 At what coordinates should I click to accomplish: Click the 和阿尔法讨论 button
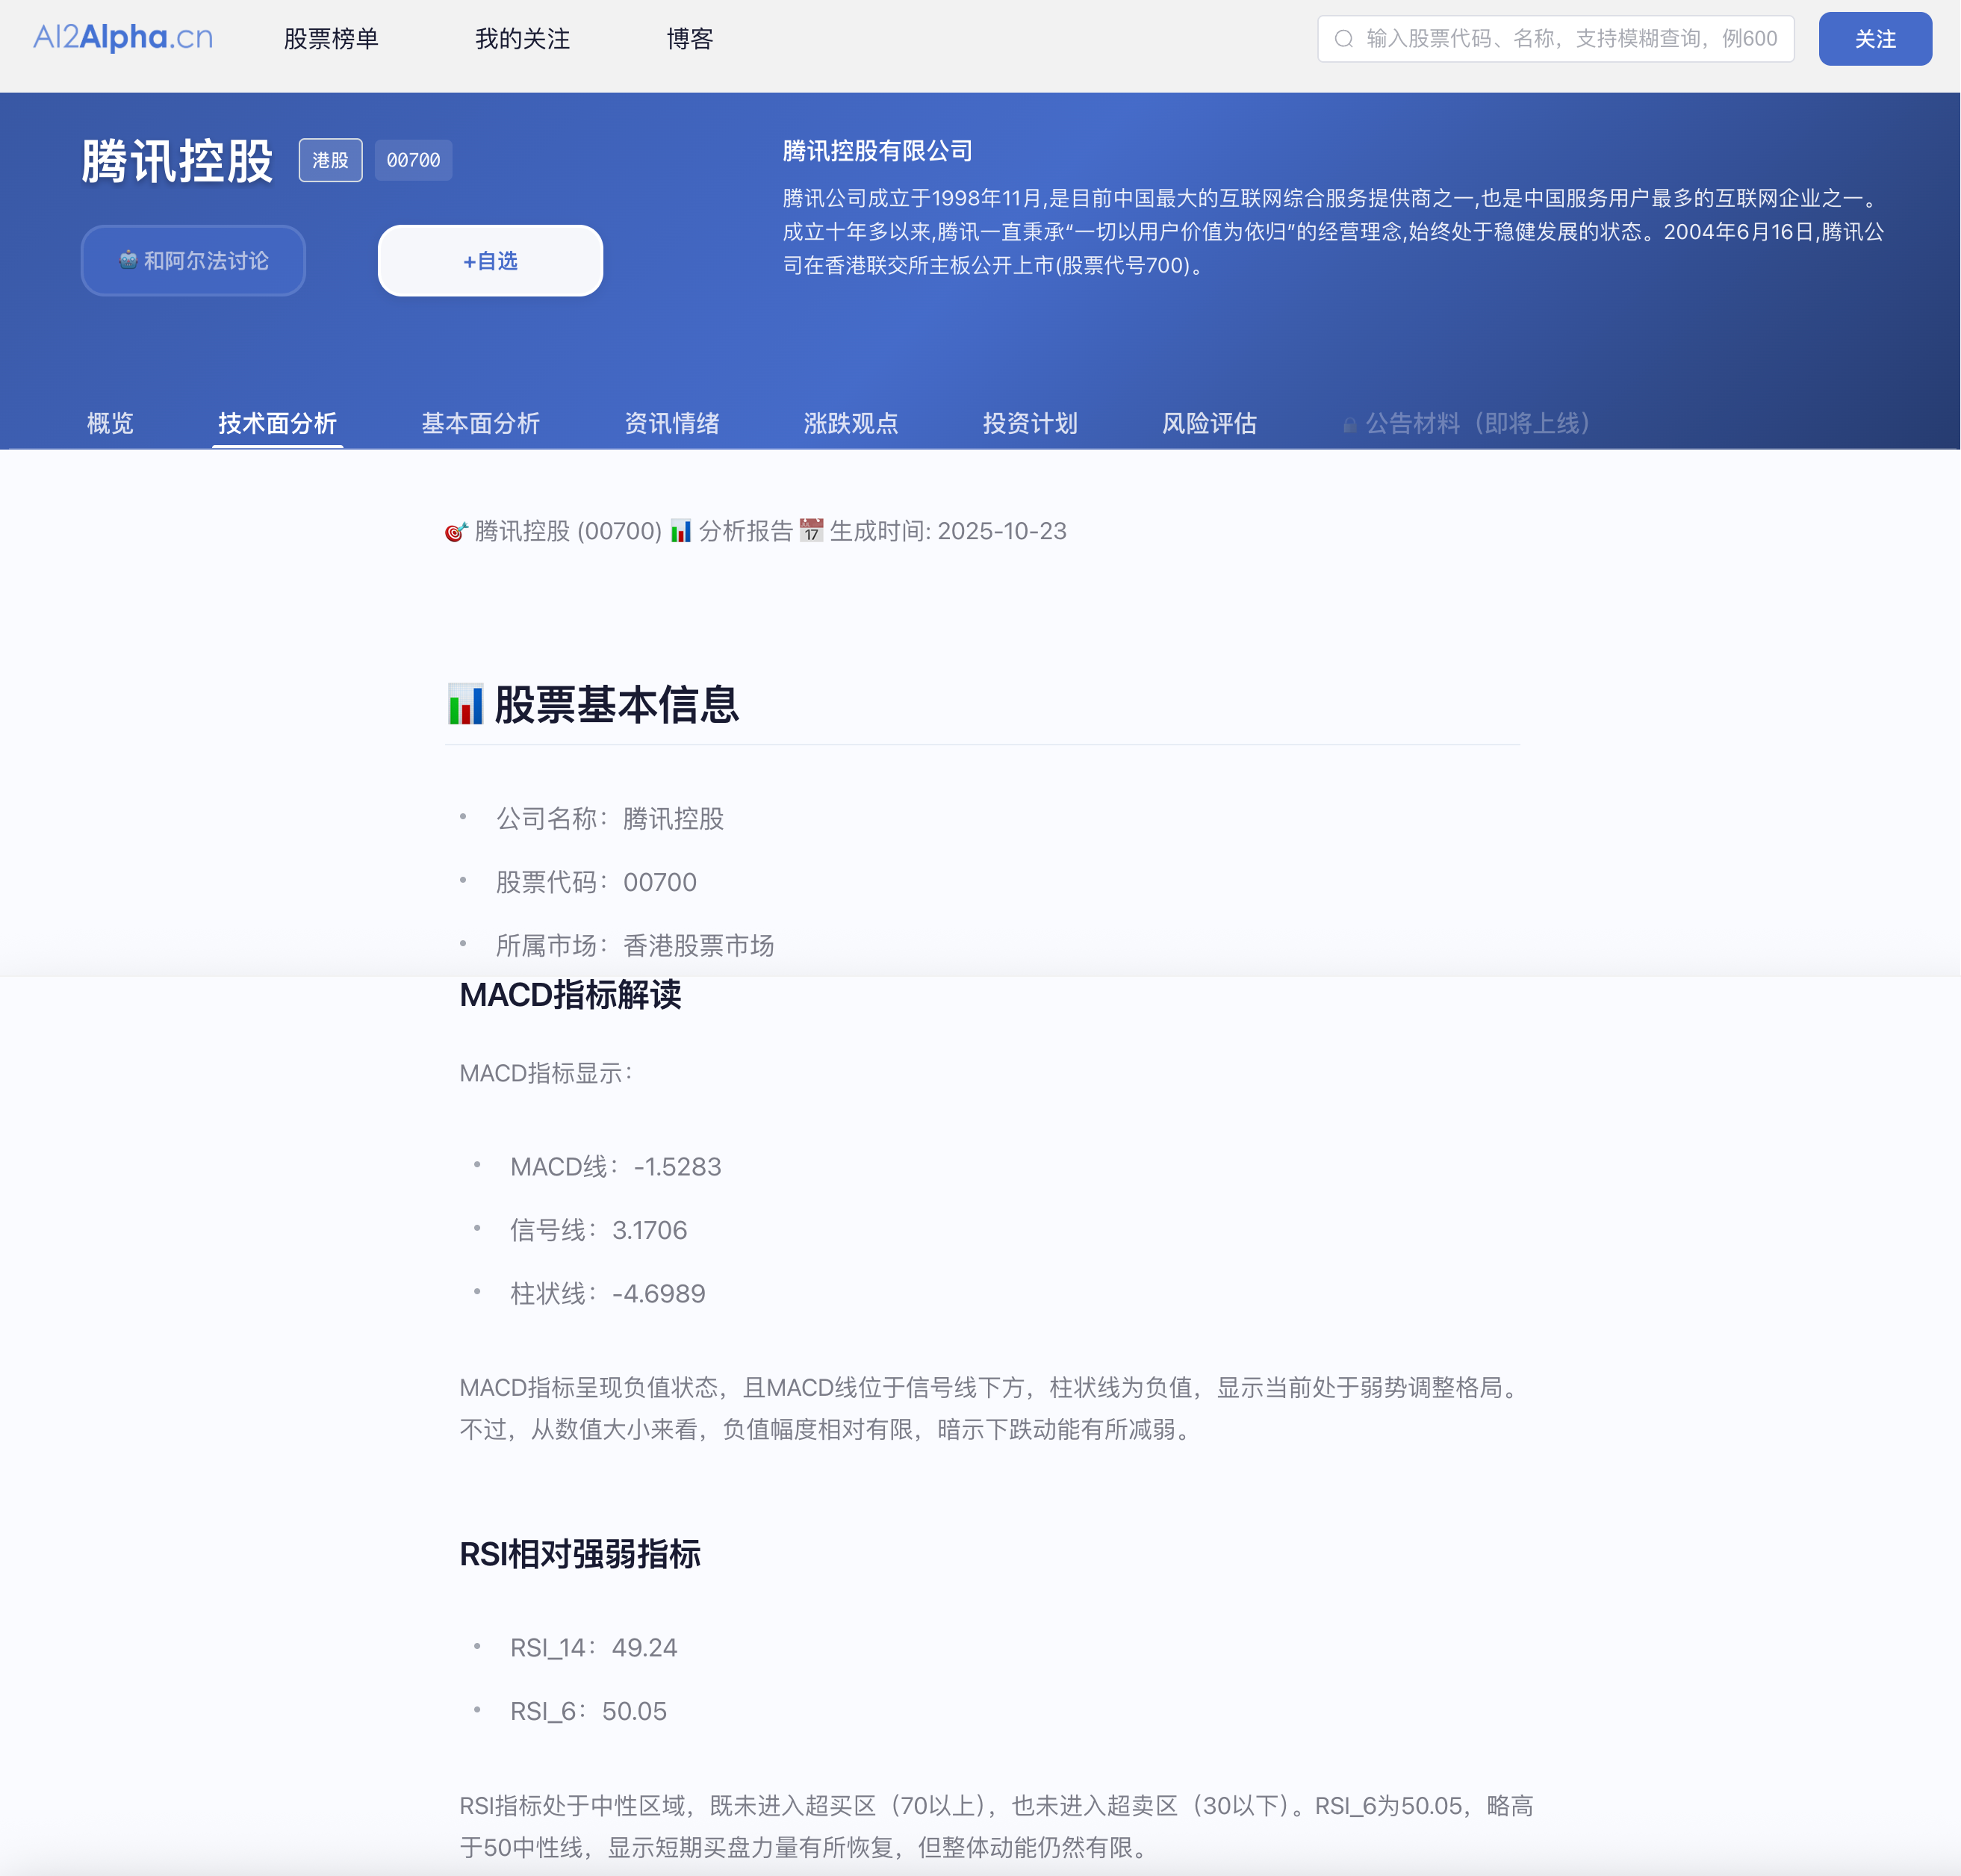pyautogui.click(x=193, y=260)
